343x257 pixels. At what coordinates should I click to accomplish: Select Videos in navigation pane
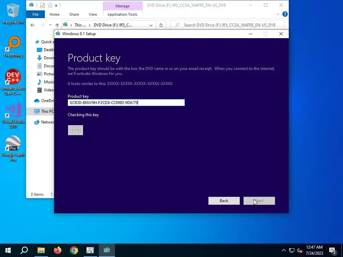tap(45, 90)
